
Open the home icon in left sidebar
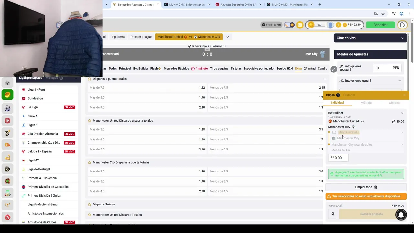pyautogui.click(x=7, y=83)
